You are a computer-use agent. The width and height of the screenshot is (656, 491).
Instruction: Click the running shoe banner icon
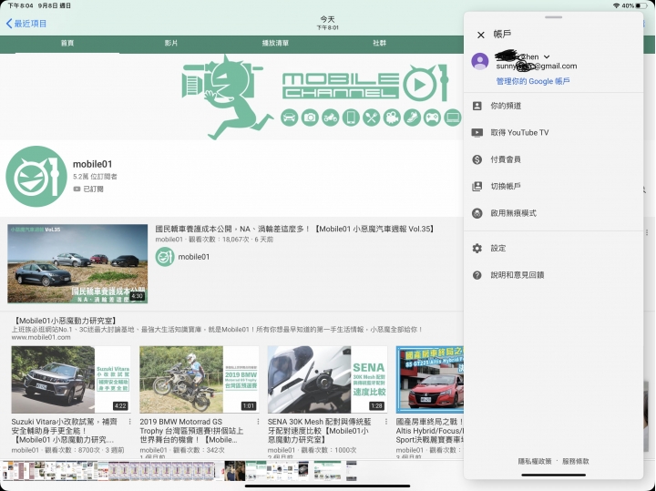[x=412, y=118]
